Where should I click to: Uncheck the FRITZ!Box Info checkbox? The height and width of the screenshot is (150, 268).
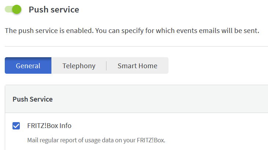coord(16,126)
